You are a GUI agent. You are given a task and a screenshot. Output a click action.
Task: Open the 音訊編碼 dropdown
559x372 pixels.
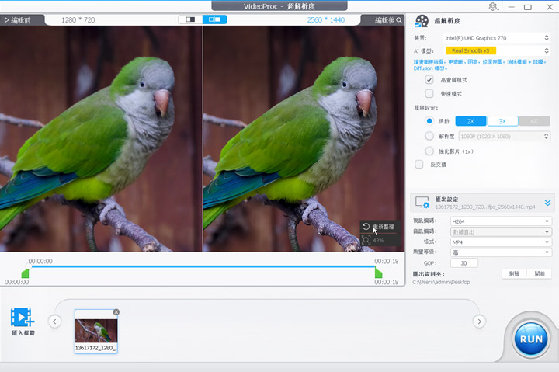[501, 232]
